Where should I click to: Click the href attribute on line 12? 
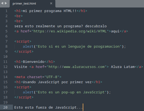pos(40,67)
